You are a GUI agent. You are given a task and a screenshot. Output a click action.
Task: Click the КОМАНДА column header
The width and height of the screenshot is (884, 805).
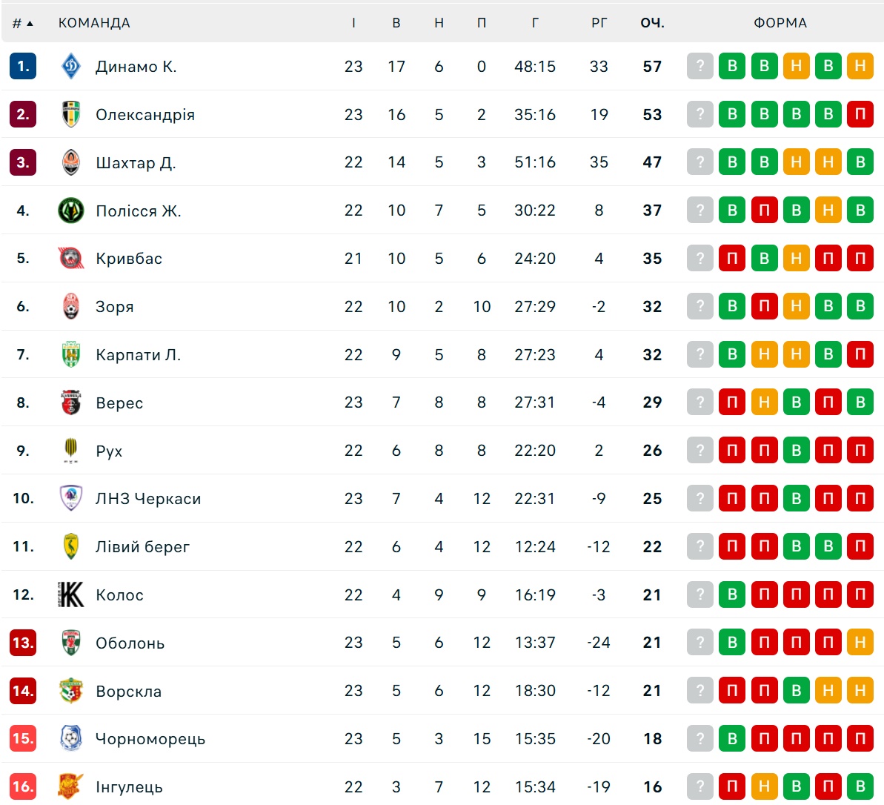click(94, 23)
